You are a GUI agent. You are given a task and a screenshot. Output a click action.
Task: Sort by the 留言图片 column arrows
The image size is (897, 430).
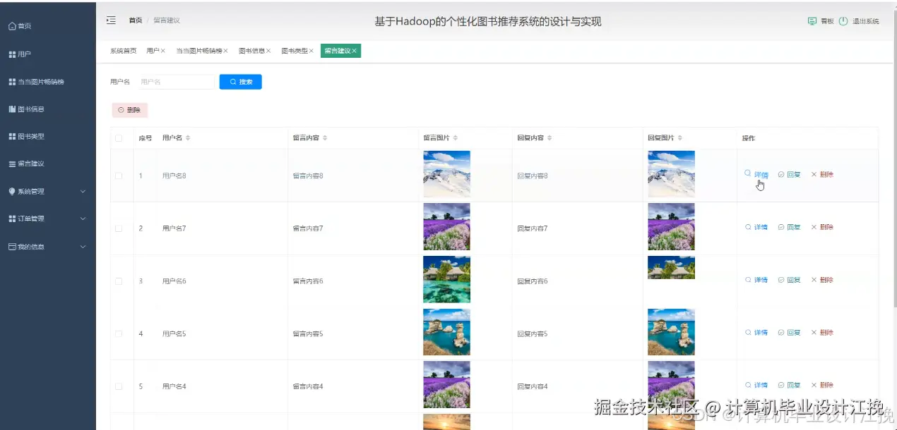(456, 138)
